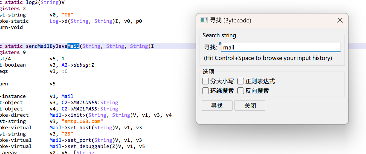Viewport: 366px width, 154px height.
Task: Click the search field containing "mail"
Action: [281, 47]
